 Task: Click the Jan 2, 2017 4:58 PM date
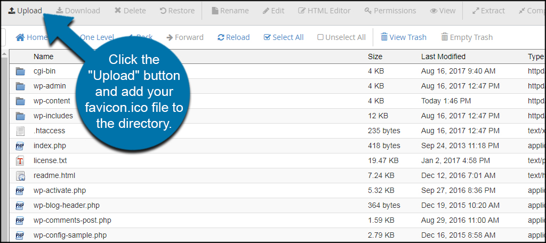(455, 161)
